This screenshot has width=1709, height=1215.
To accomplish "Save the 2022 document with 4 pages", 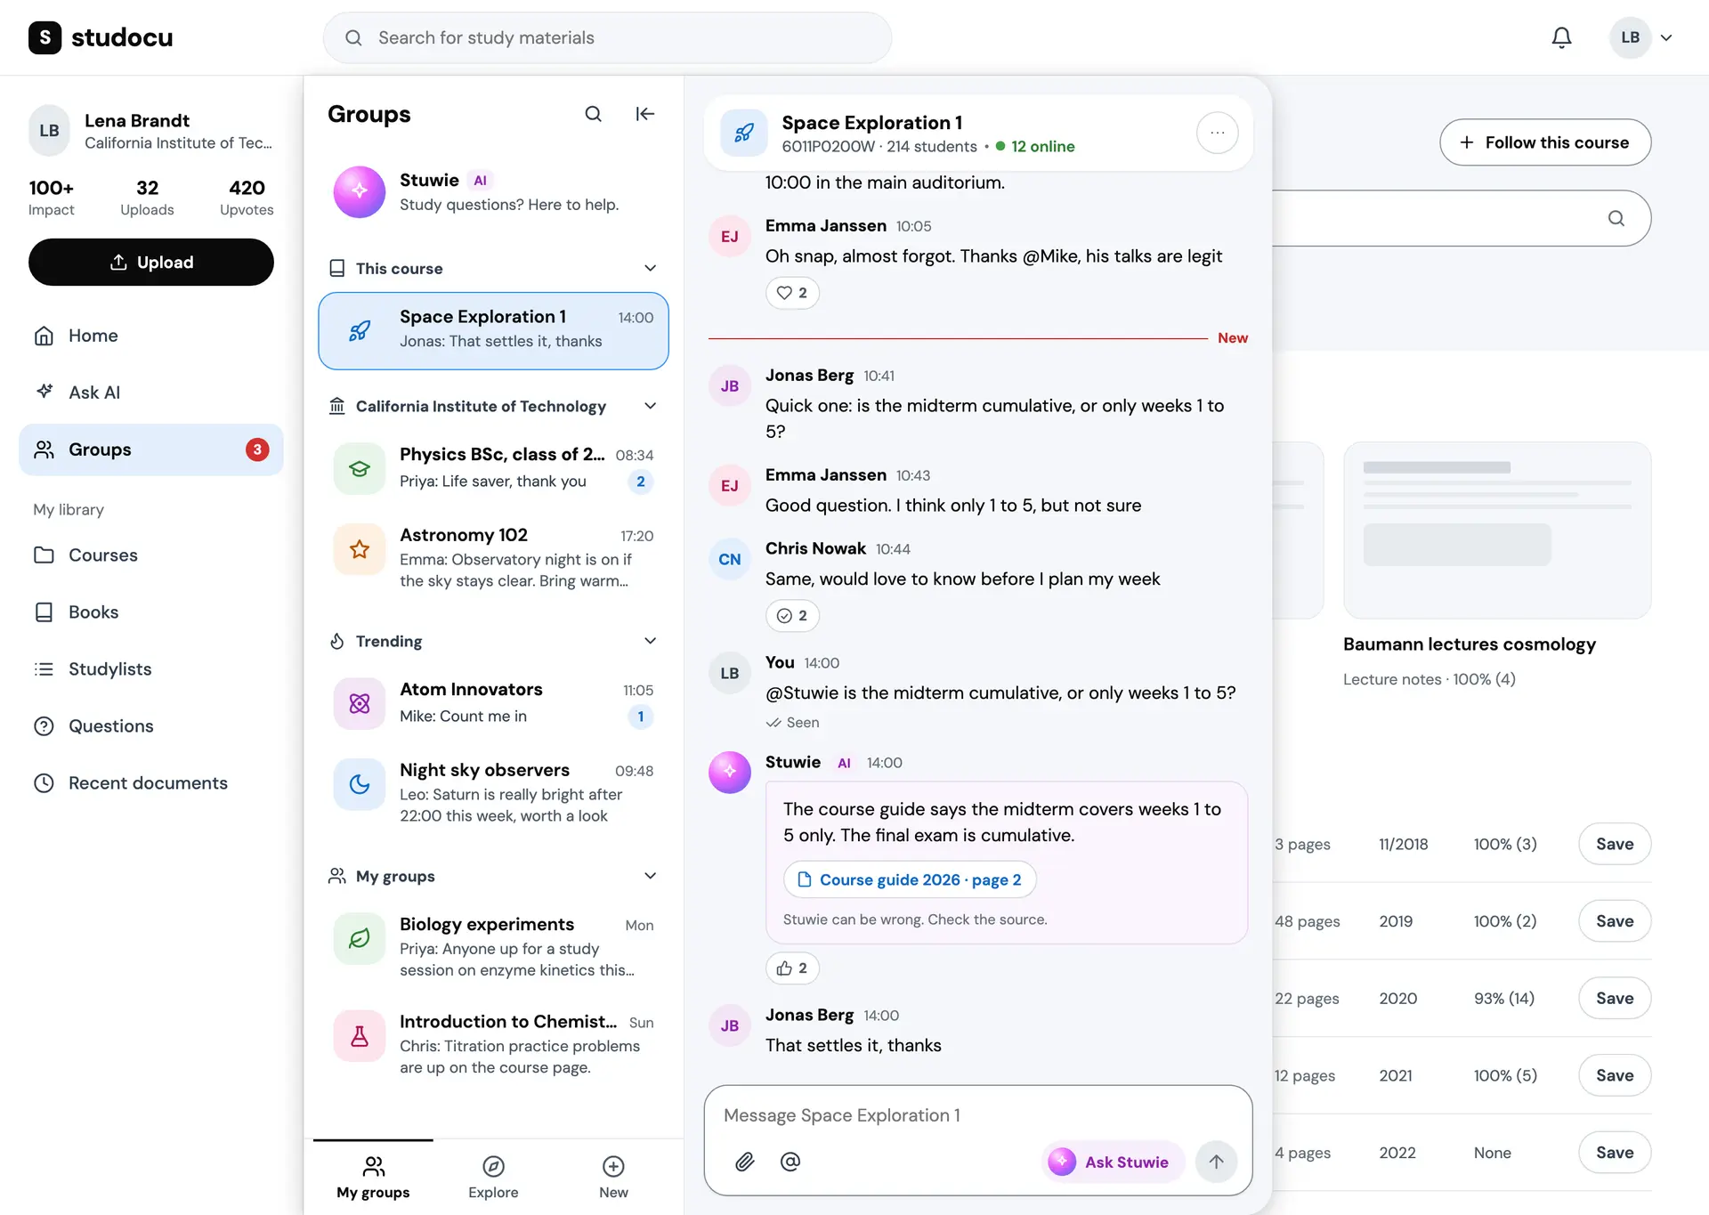I will 1615,1153.
